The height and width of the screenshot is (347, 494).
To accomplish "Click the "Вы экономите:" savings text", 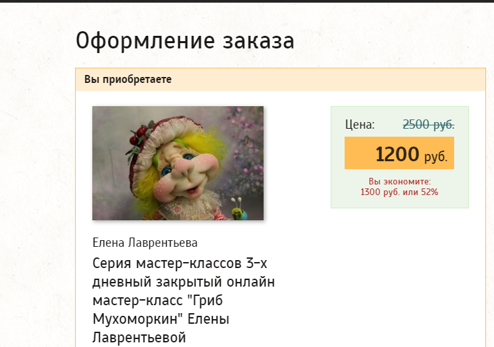I will (x=400, y=181).
